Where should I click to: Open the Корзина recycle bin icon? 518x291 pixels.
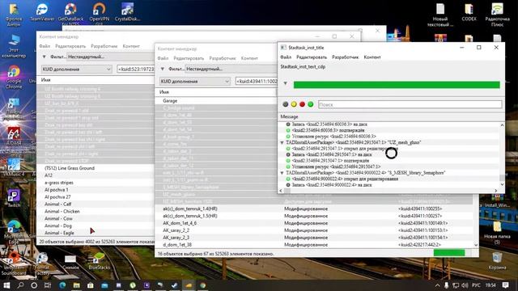pos(497,260)
